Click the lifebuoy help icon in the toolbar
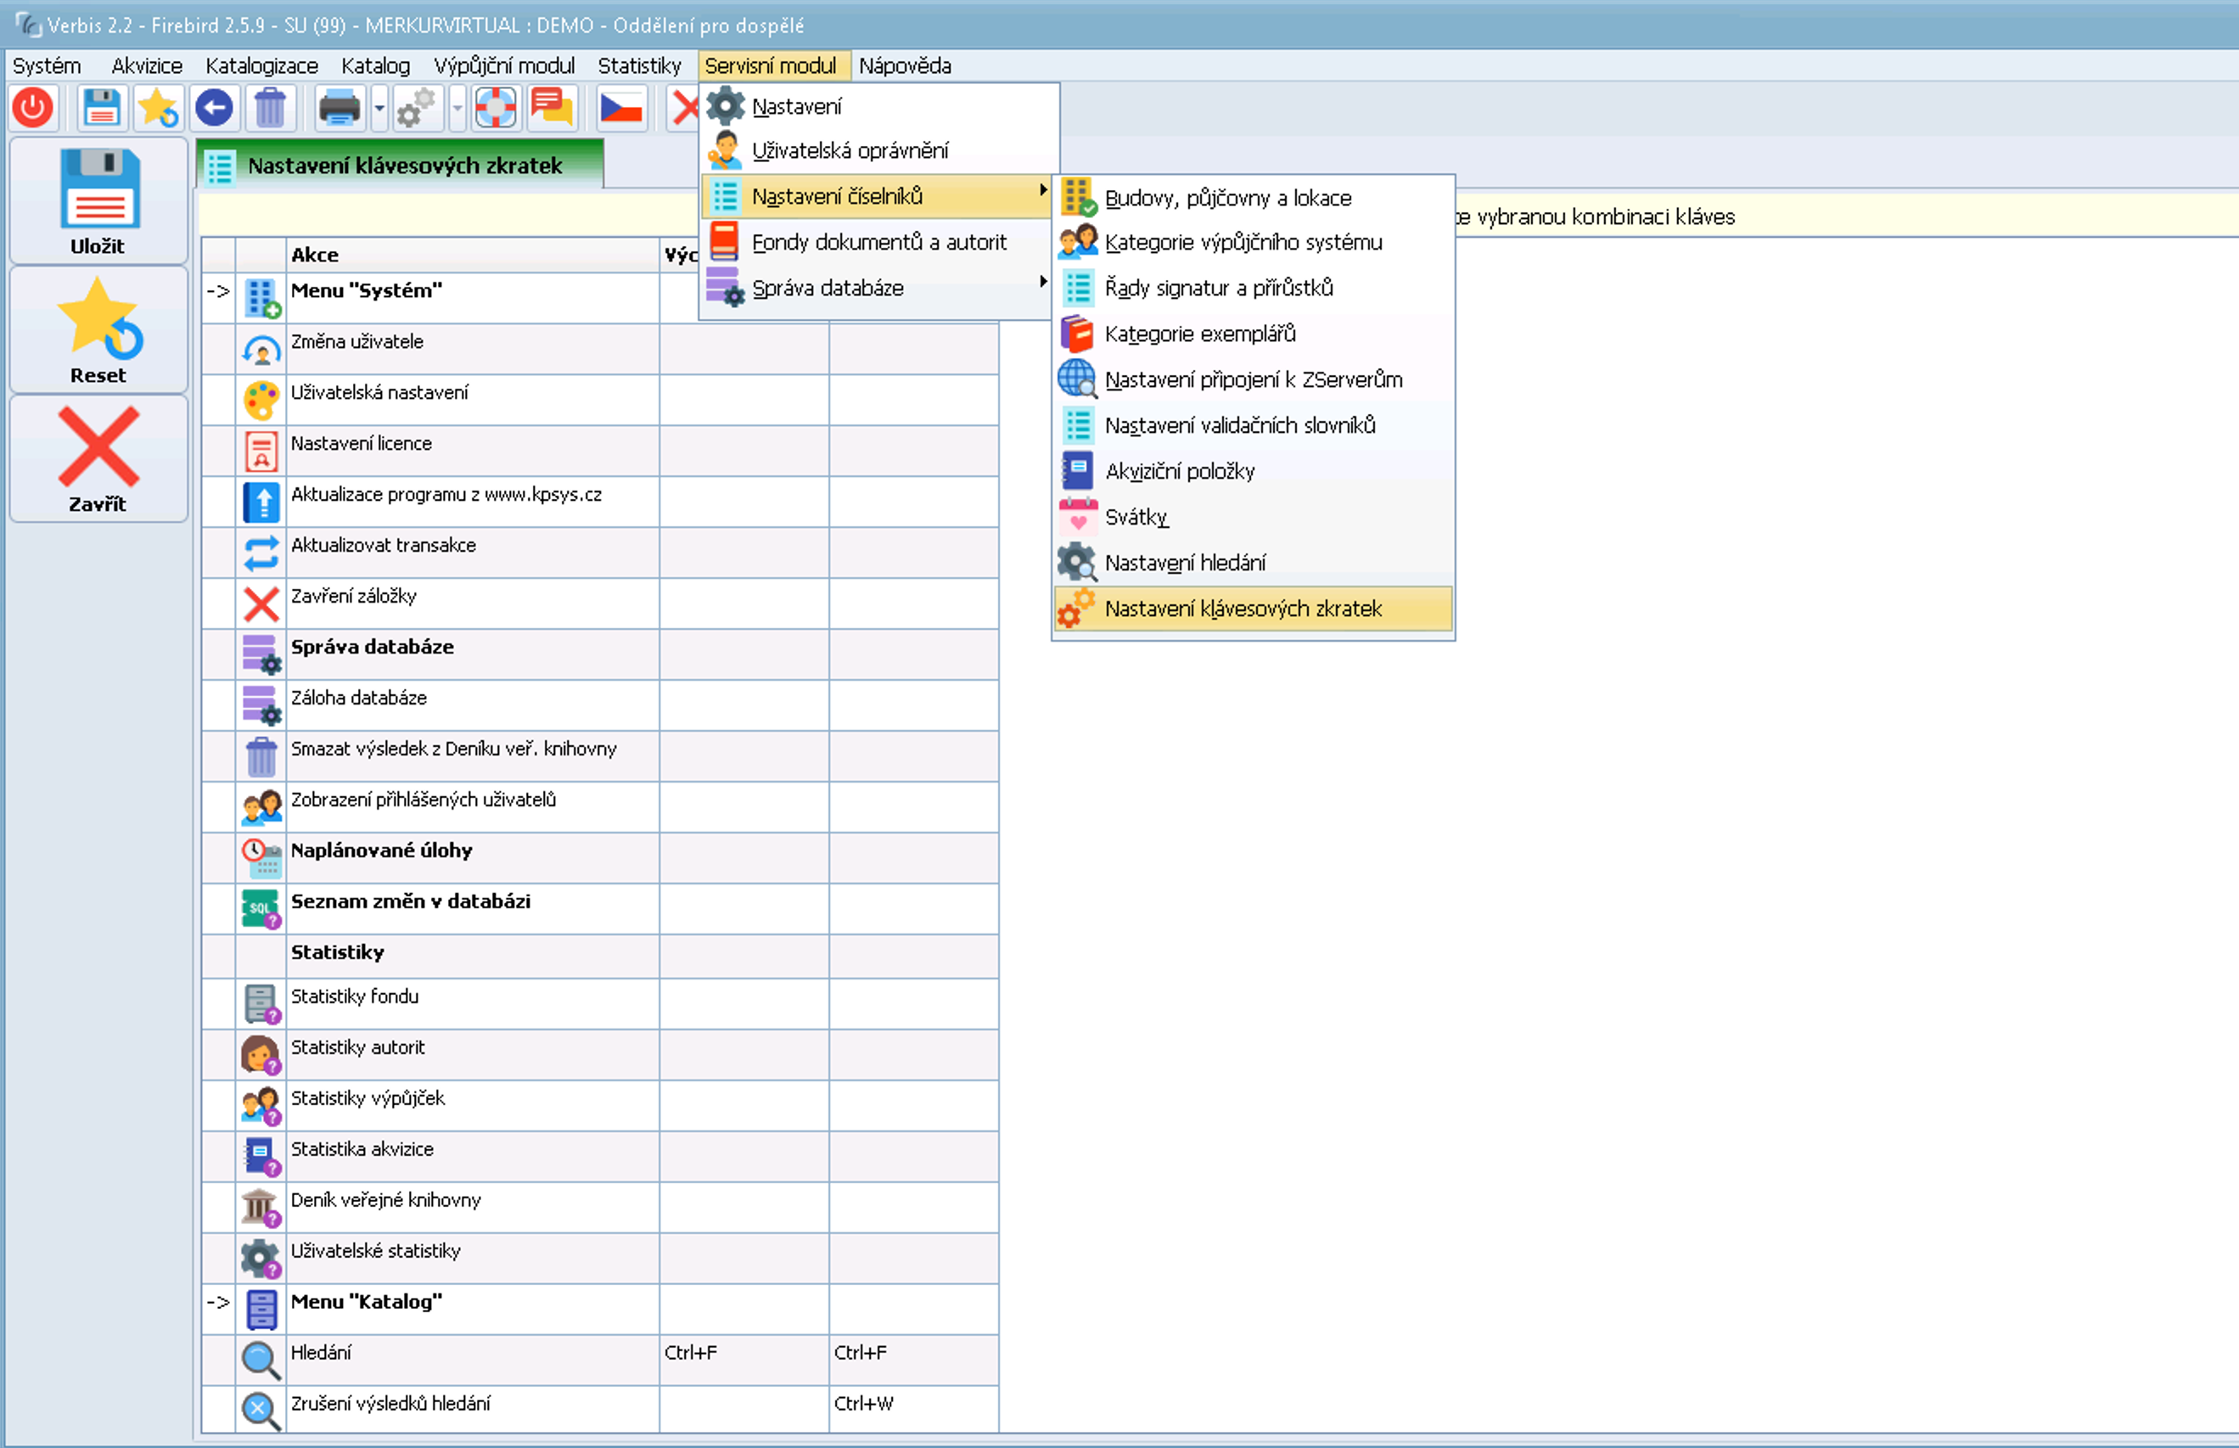The width and height of the screenshot is (2239, 1448). tap(497, 108)
